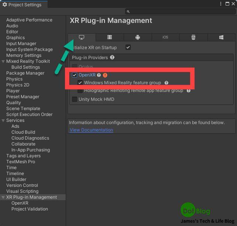
Task: Select the Services category
Action: click(x=15, y=120)
